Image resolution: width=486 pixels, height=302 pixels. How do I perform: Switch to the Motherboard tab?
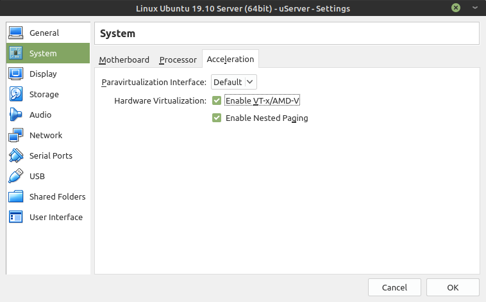(x=124, y=60)
